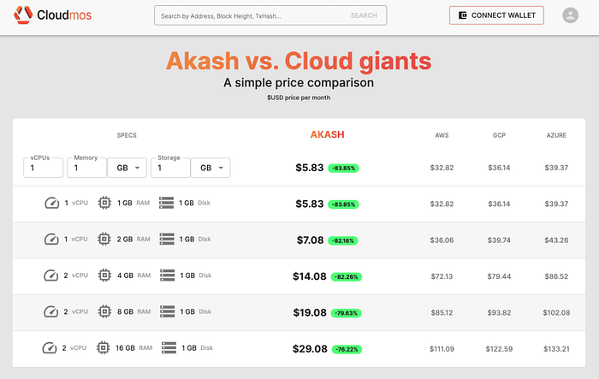Click the $USD price per month note
This screenshot has width=599, height=379.
pos(299,98)
